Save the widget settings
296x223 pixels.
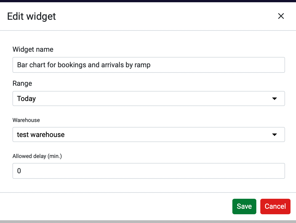244,206
